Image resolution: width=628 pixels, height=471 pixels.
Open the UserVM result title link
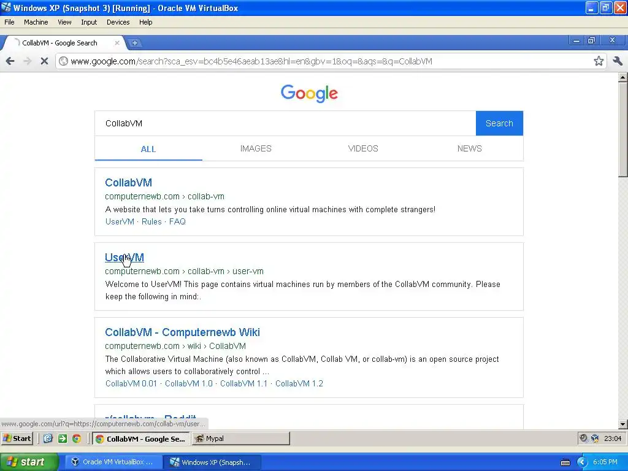(x=124, y=258)
